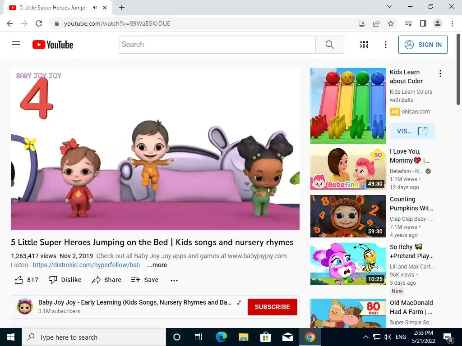
Task: Click 'So Itchy +Pretend Play...' title
Action: click(x=411, y=251)
